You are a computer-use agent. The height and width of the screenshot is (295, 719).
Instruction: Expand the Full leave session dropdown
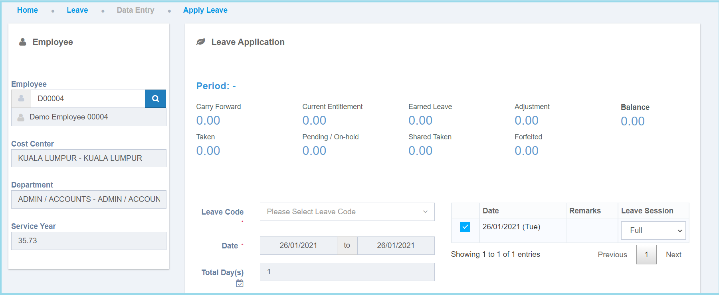[653, 231]
